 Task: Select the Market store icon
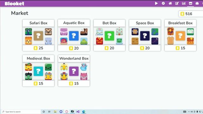[190, 3]
